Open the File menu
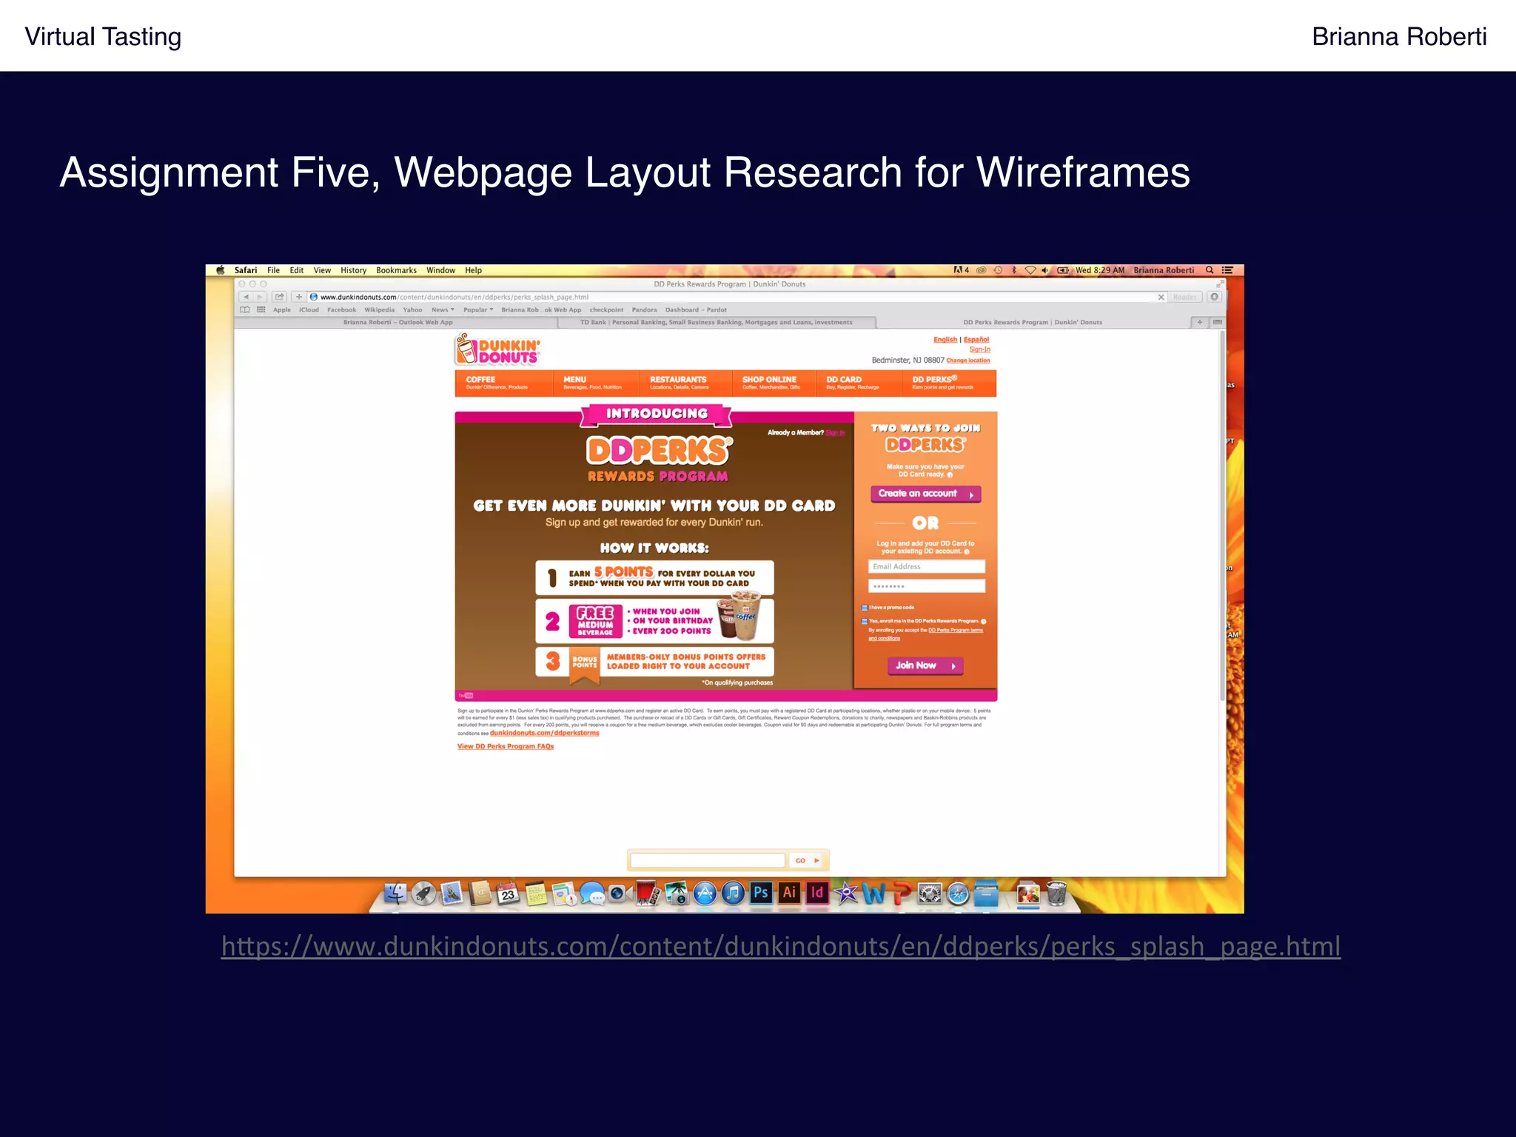1516x1137 pixels. (x=273, y=270)
